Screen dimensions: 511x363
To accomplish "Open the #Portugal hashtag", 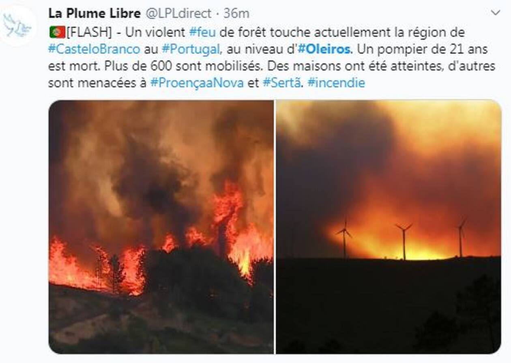I will [x=191, y=49].
